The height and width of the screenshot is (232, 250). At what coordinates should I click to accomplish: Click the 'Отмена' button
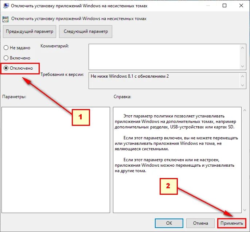[200, 223]
